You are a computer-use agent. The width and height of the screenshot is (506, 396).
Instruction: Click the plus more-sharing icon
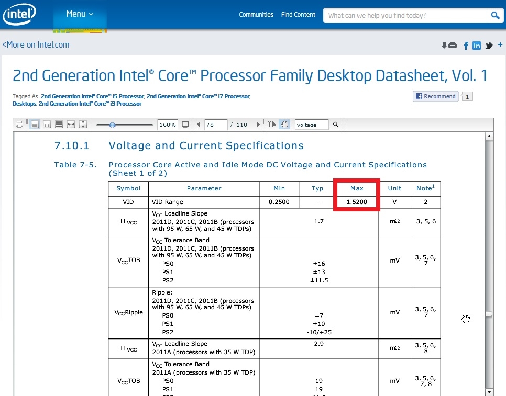coord(500,44)
